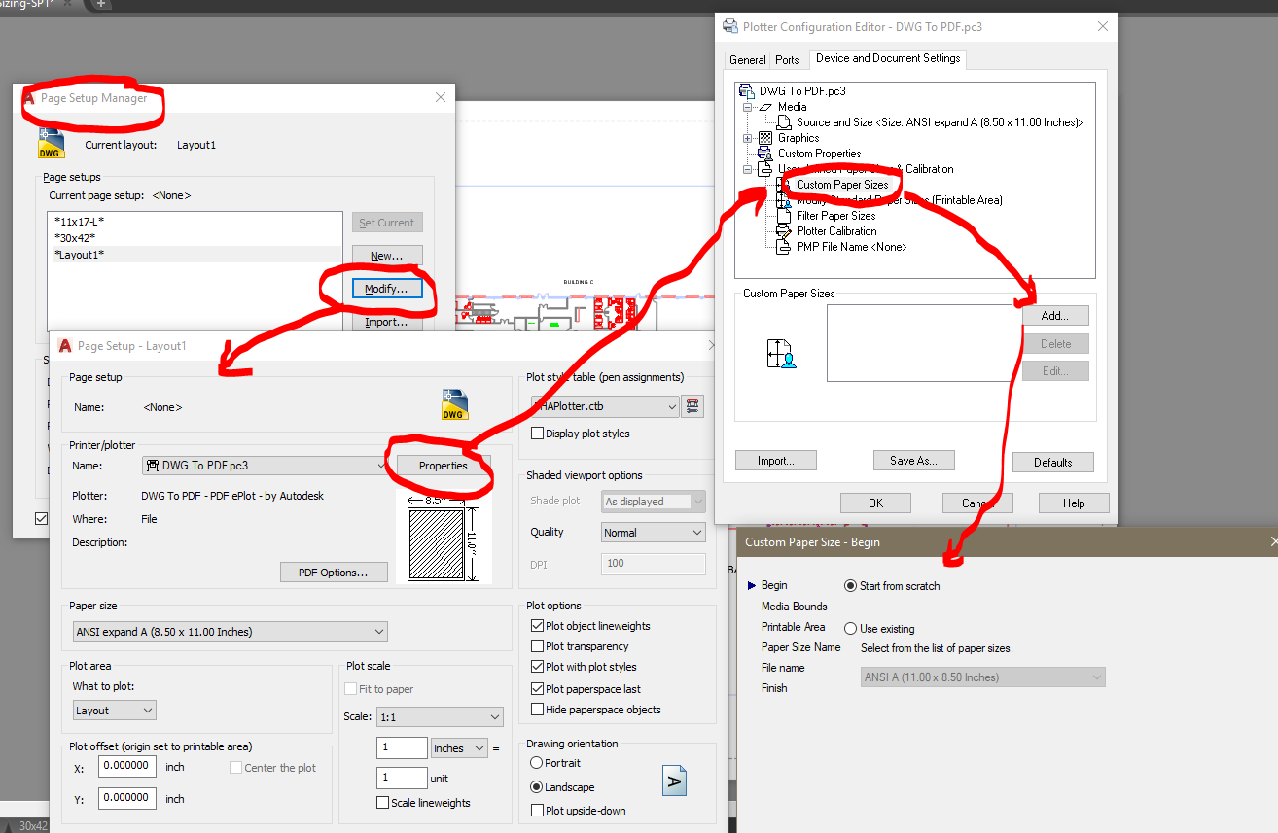Viewport: 1278px width, 833px height.
Task: Select Plotter Calibration tree item
Action: click(x=836, y=231)
